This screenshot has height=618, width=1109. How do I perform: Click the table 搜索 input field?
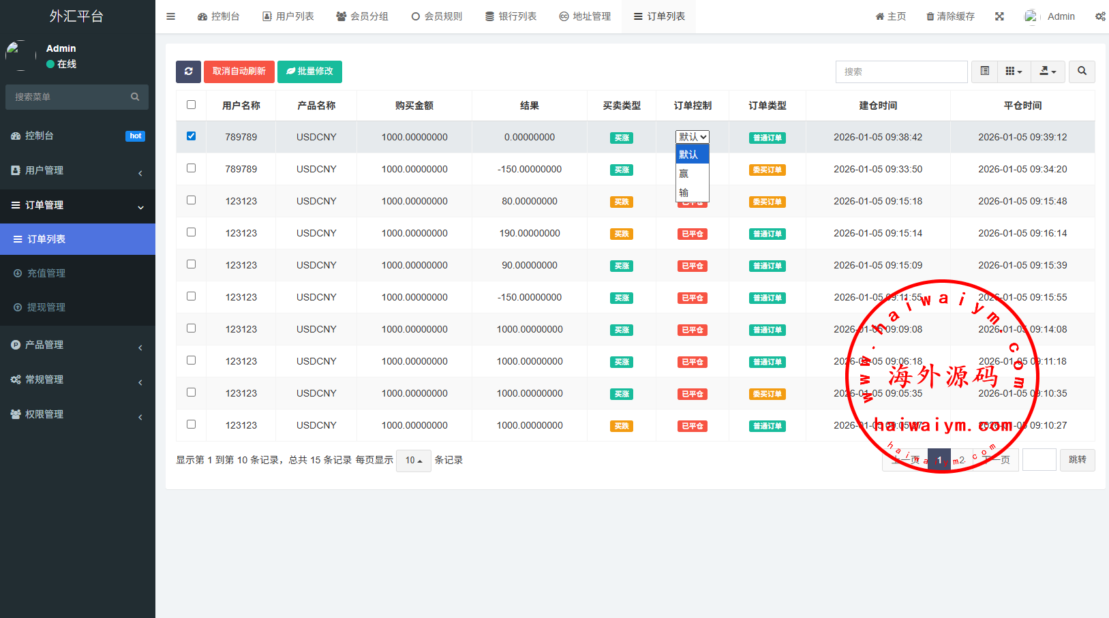click(x=900, y=72)
